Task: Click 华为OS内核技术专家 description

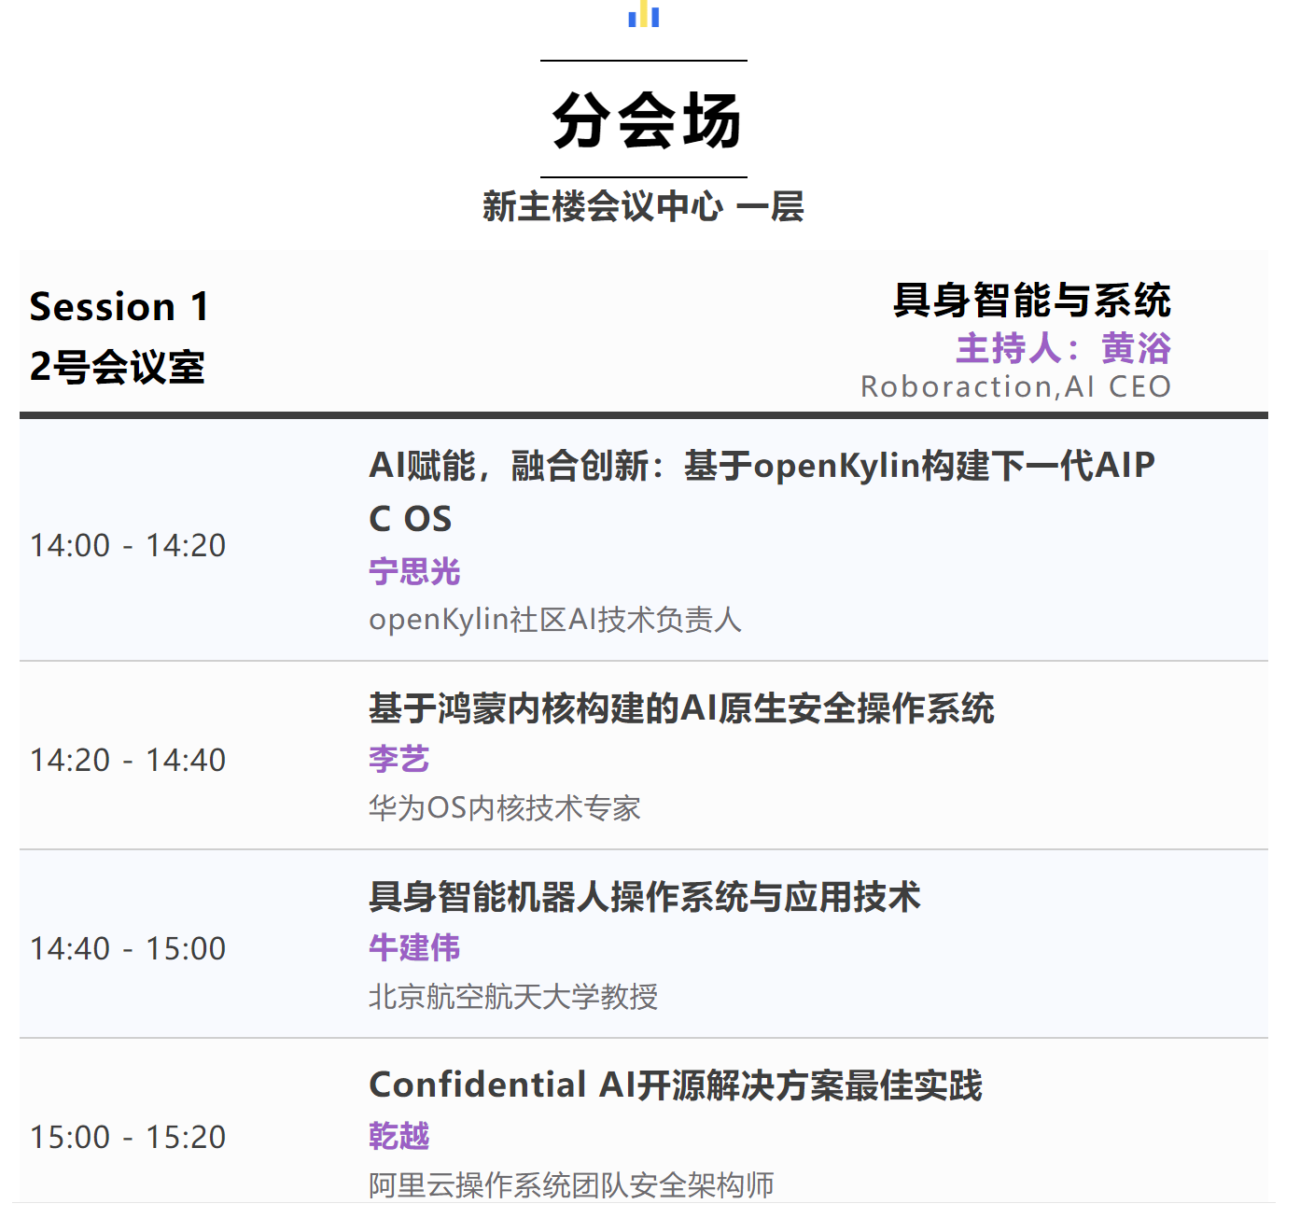Action: tap(505, 808)
